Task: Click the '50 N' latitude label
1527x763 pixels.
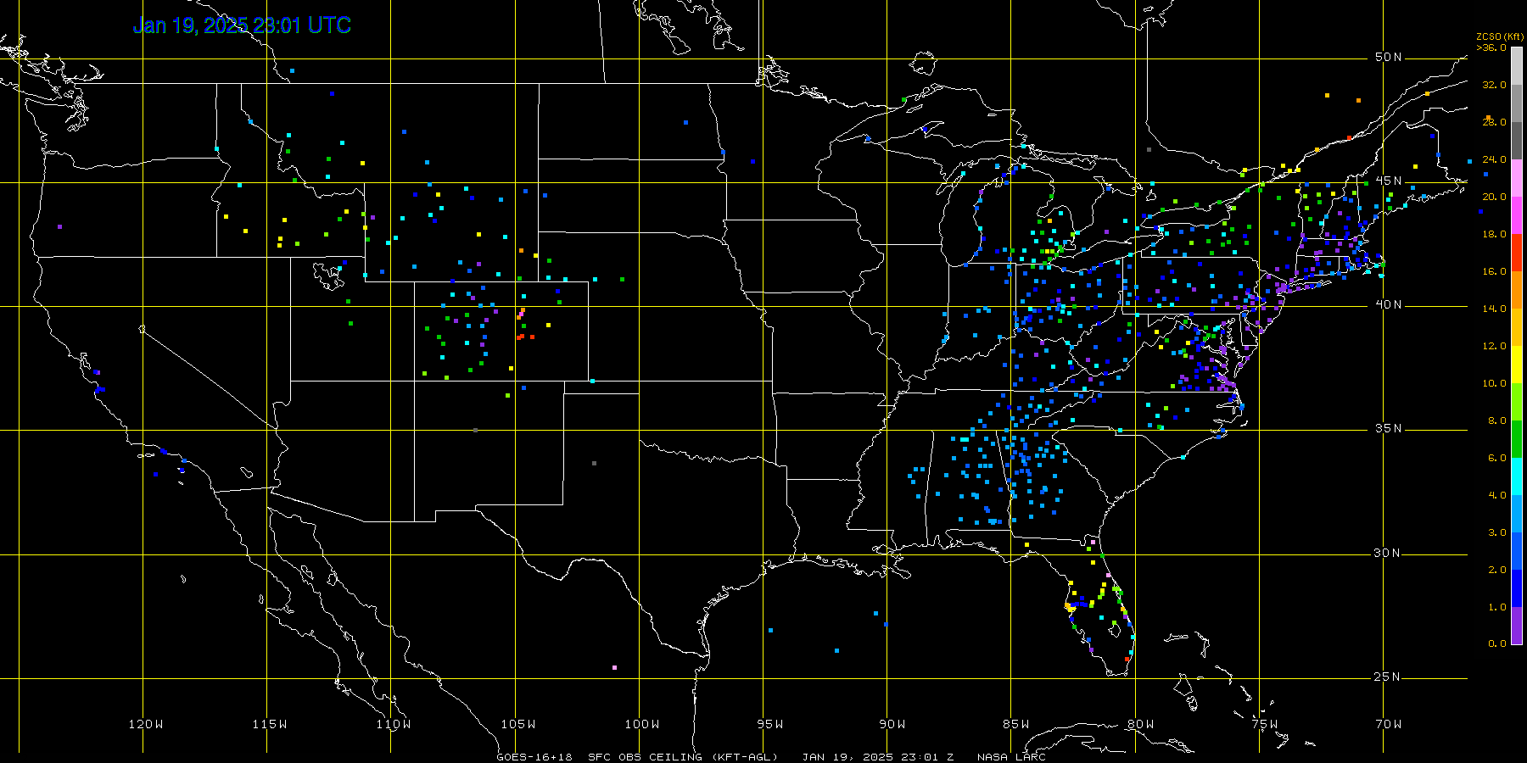Action: coord(1389,57)
